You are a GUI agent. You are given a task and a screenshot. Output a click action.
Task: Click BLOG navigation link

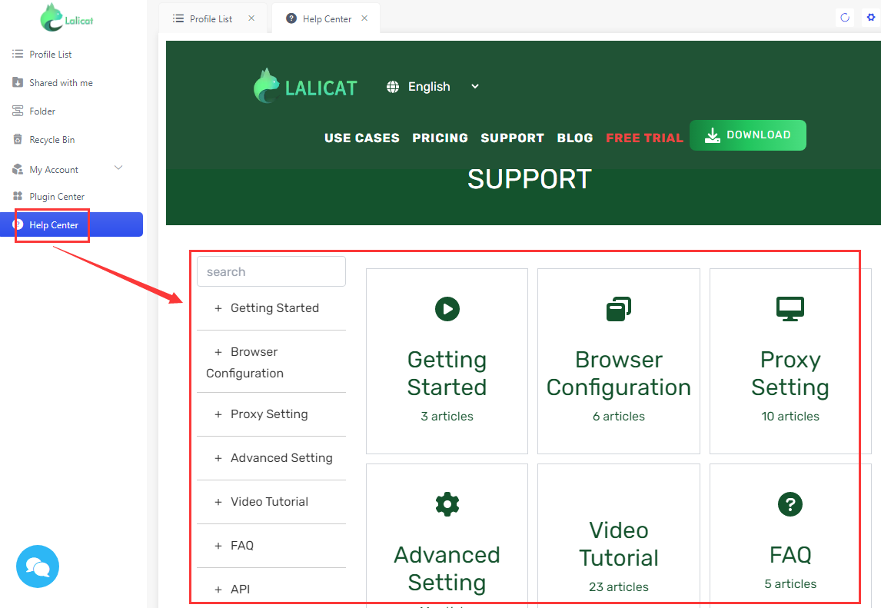click(575, 138)
